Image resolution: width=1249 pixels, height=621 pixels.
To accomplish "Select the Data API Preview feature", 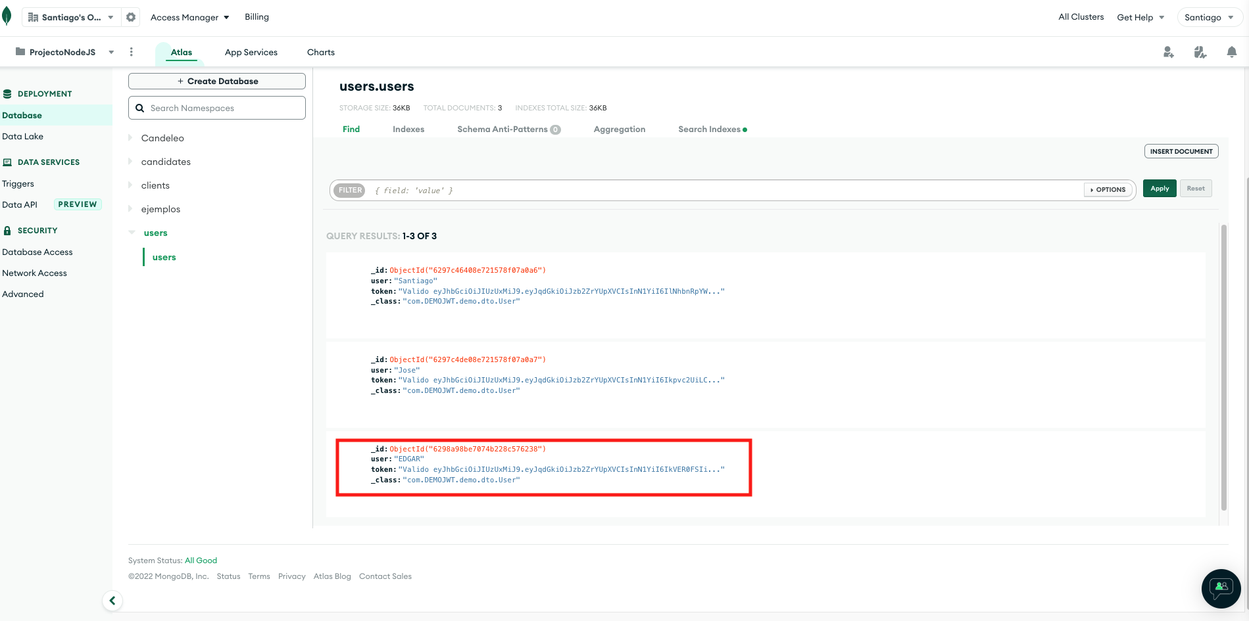I will 20,204.
